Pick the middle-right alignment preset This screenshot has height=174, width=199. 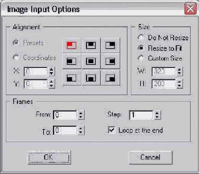(x=110, y=61)
